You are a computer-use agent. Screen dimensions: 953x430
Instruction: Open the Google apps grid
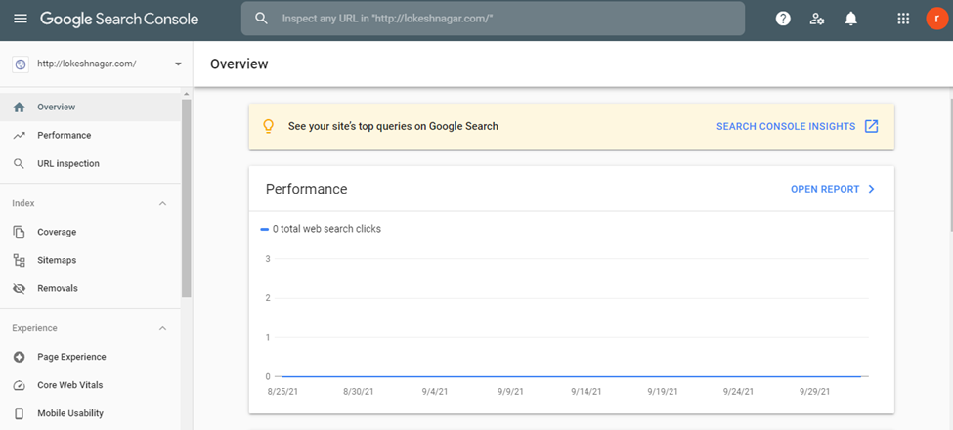[903, 19]
